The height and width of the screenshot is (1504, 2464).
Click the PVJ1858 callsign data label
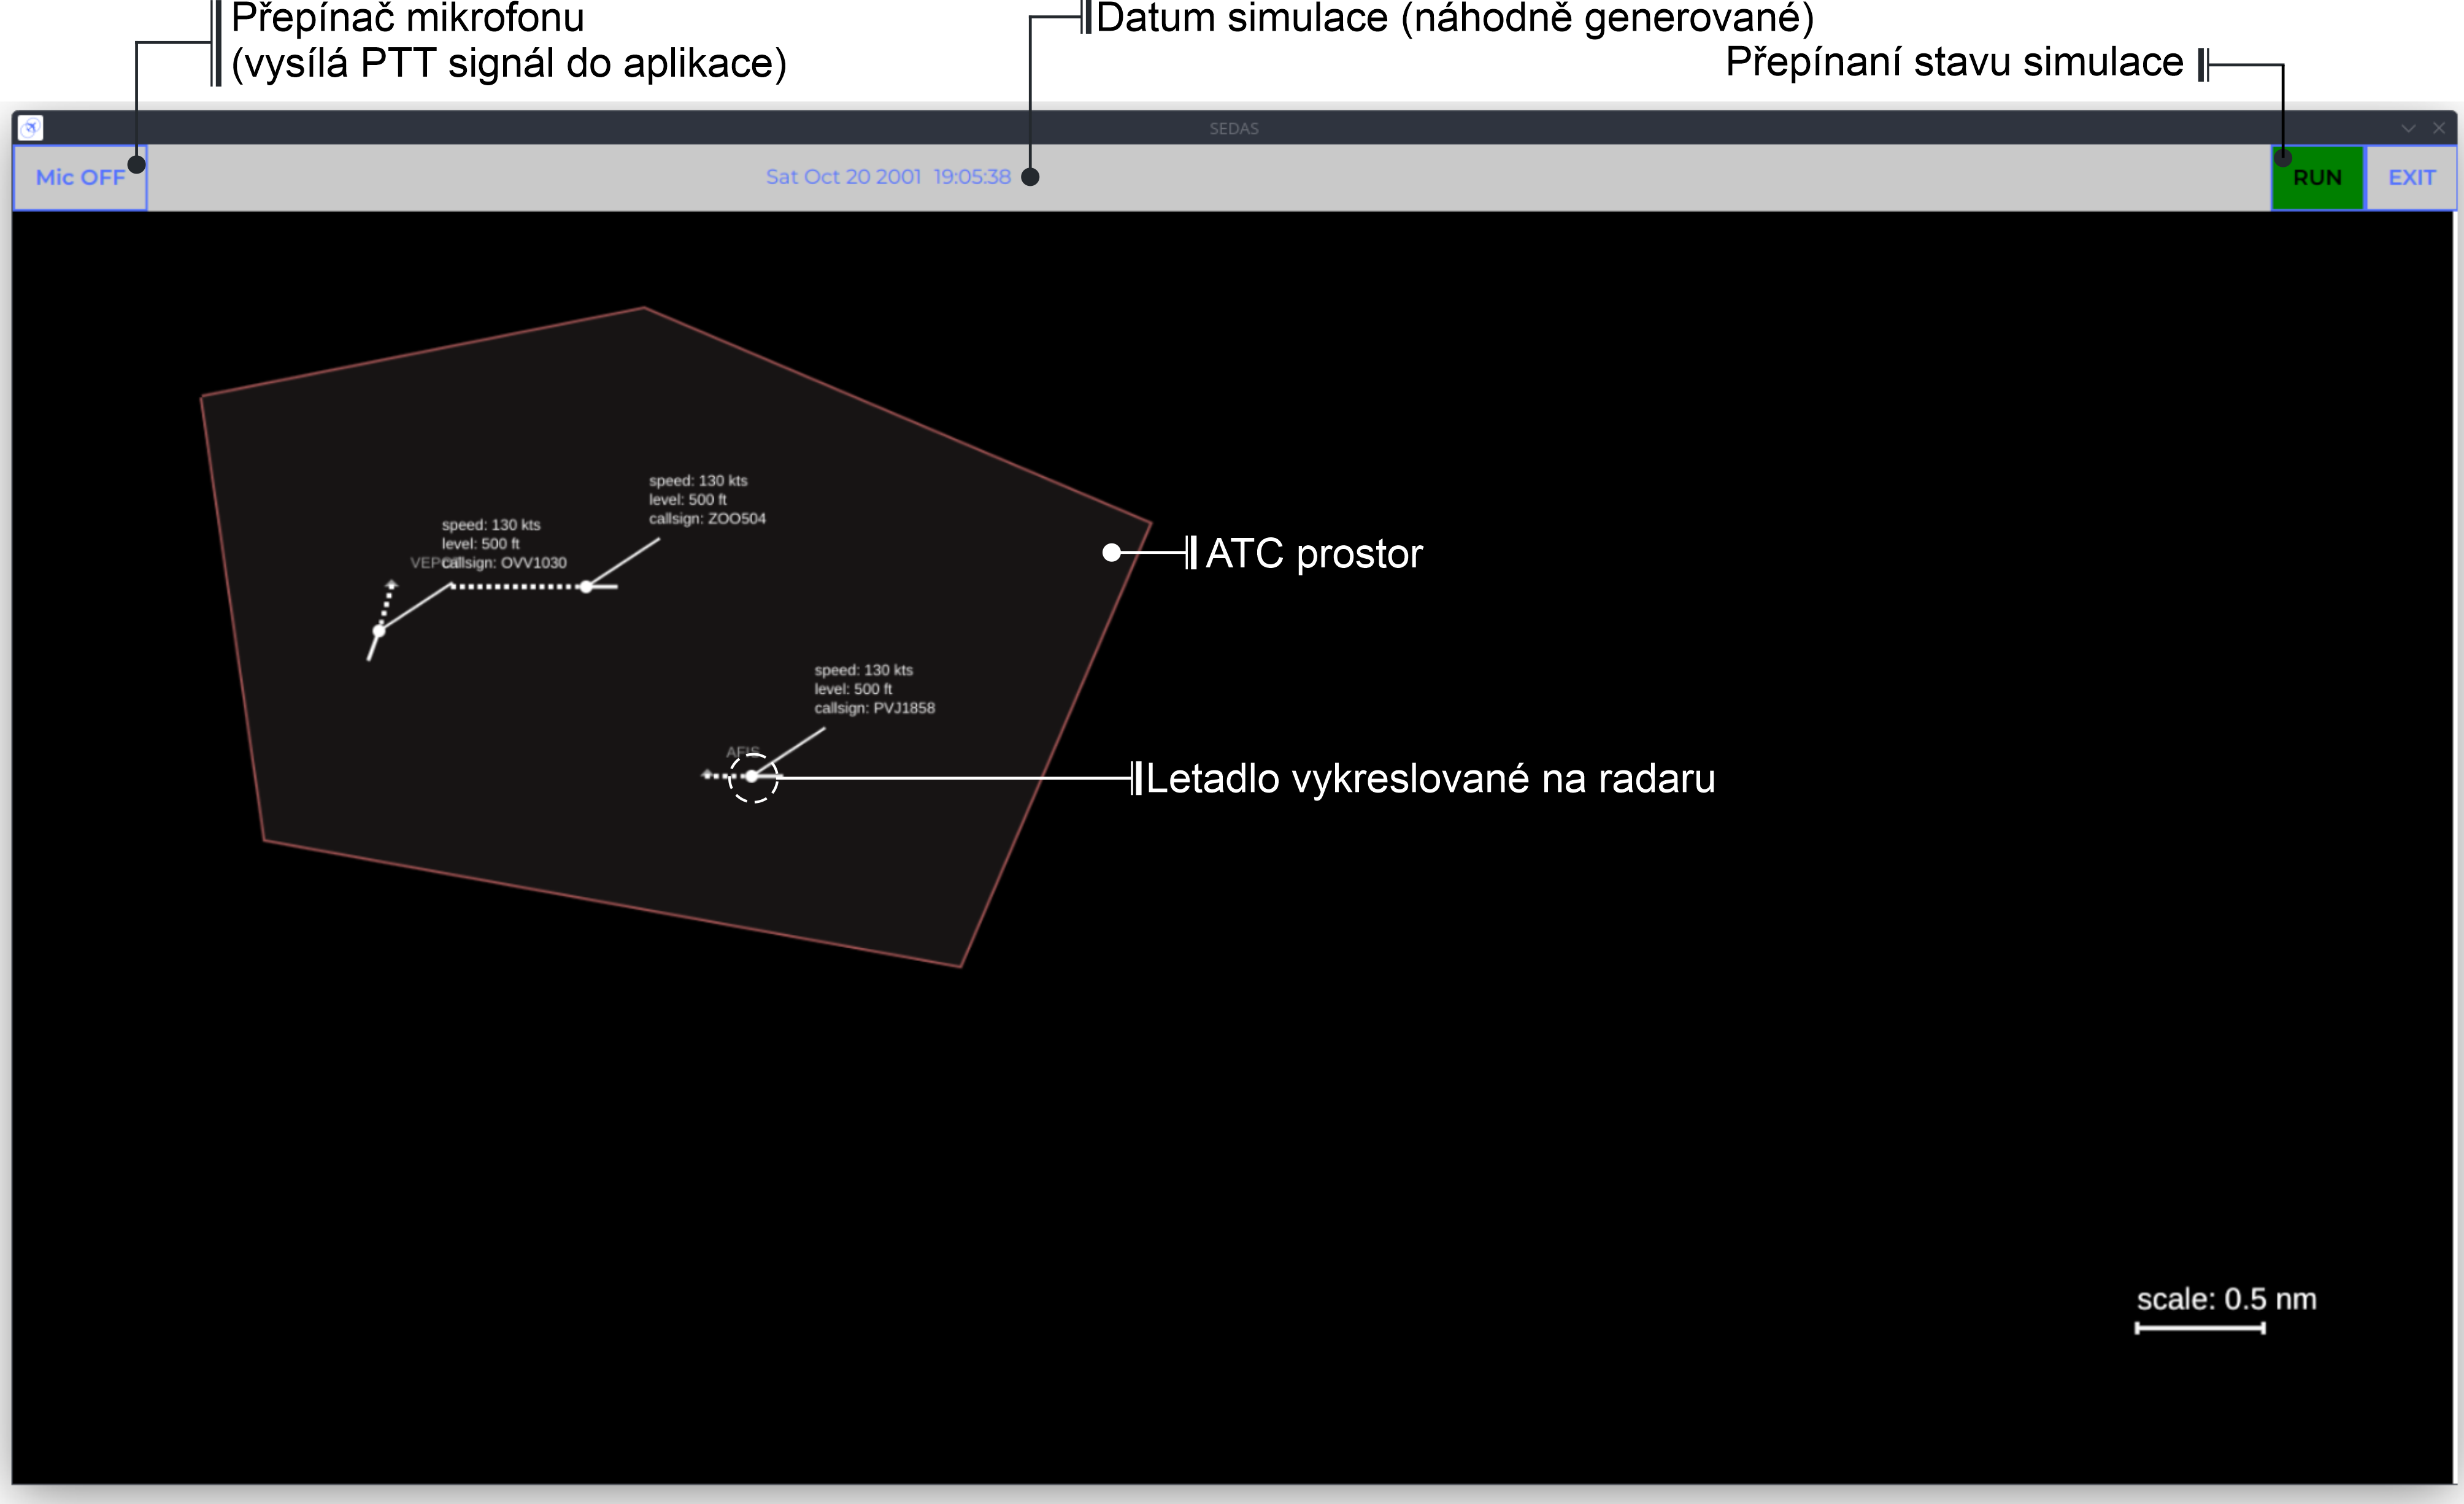(874, 708)
